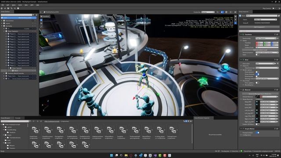The width and height of the screenshot is (281, 158).
Task: Disable Preview in Editor switch
Action: pos(257,133)
